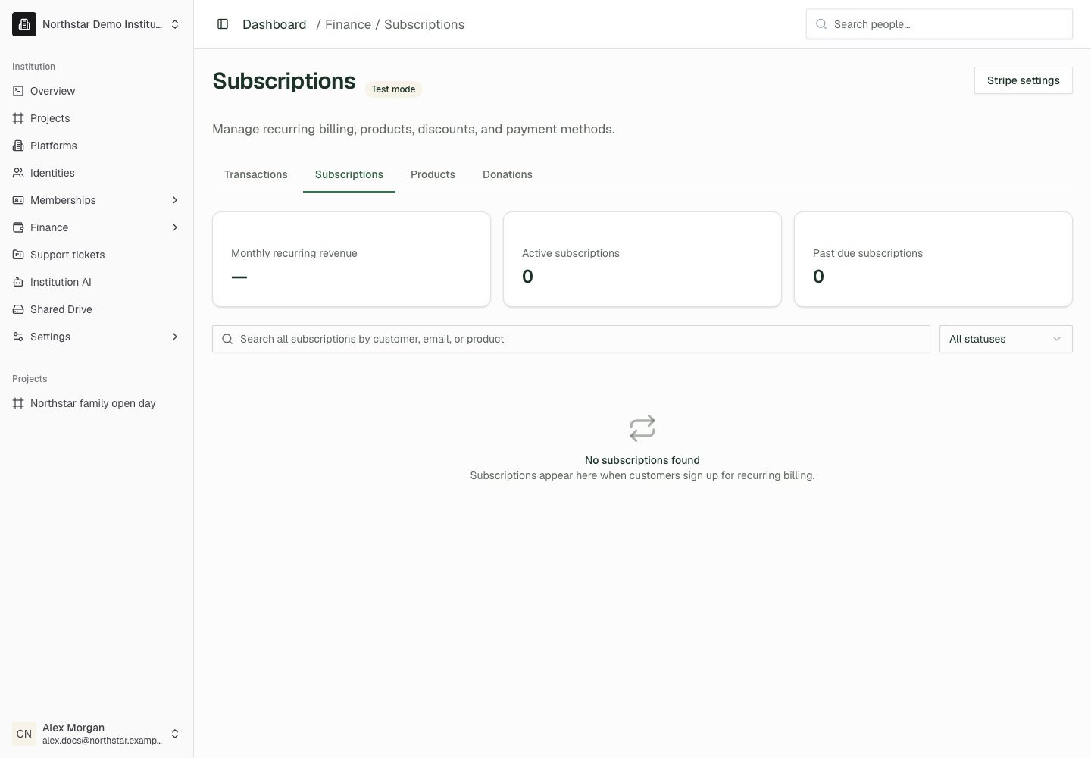1091x758 pixels.
Task: Click the Finance wallet icon
Action: click(x=18, y=227)
